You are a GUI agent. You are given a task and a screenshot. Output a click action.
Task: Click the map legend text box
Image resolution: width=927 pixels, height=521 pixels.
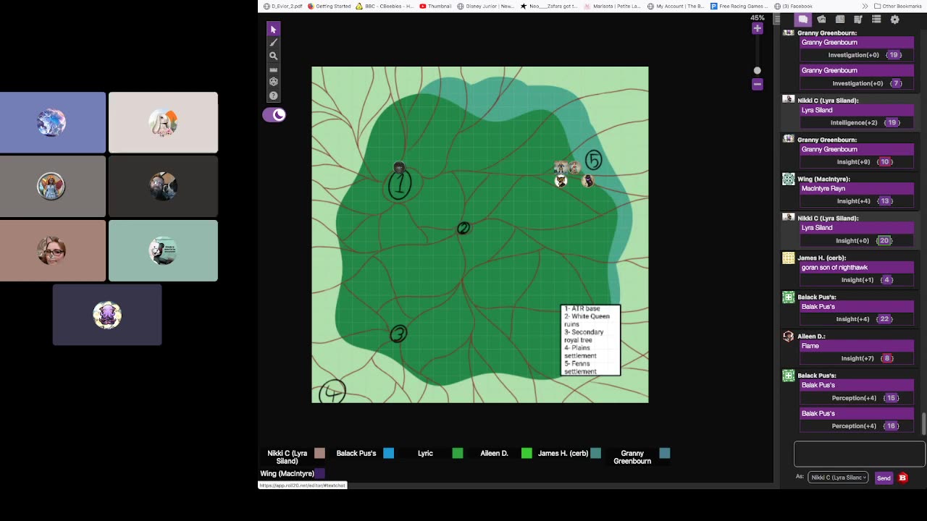590,340
